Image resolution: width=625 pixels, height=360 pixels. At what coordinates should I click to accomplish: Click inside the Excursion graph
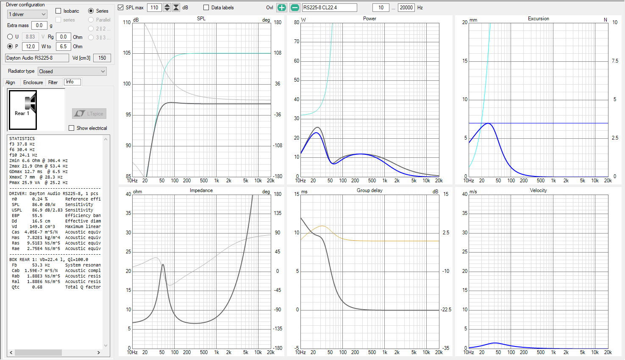click(x=538, y=99)
